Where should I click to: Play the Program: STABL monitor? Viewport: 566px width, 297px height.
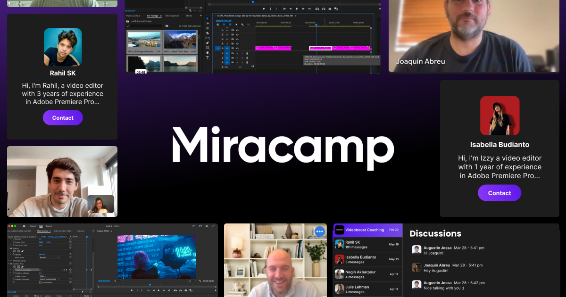[x=158, y=290]
